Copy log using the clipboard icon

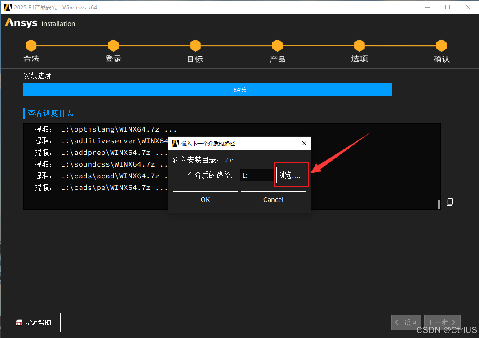(450, 202)
